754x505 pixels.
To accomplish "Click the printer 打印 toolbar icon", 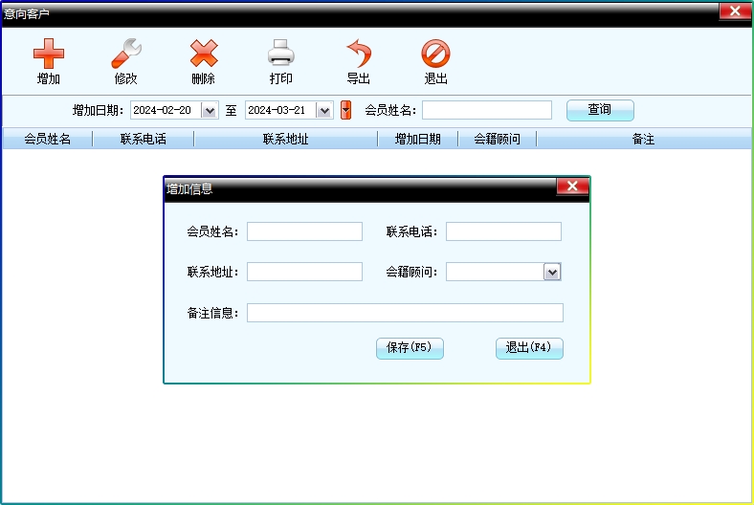I will coord(281,54).
